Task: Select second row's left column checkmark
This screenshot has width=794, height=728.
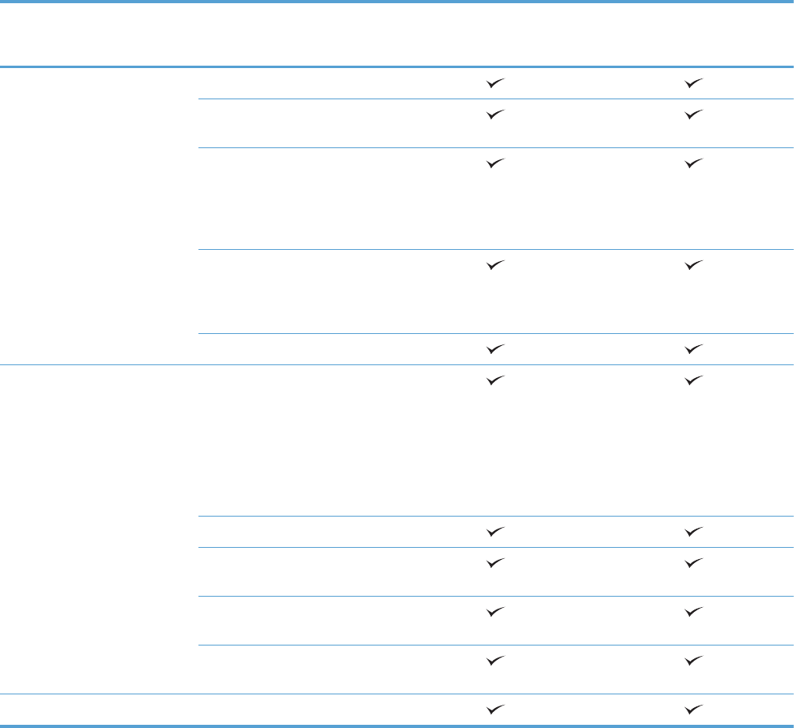Action: click(497, 115)
